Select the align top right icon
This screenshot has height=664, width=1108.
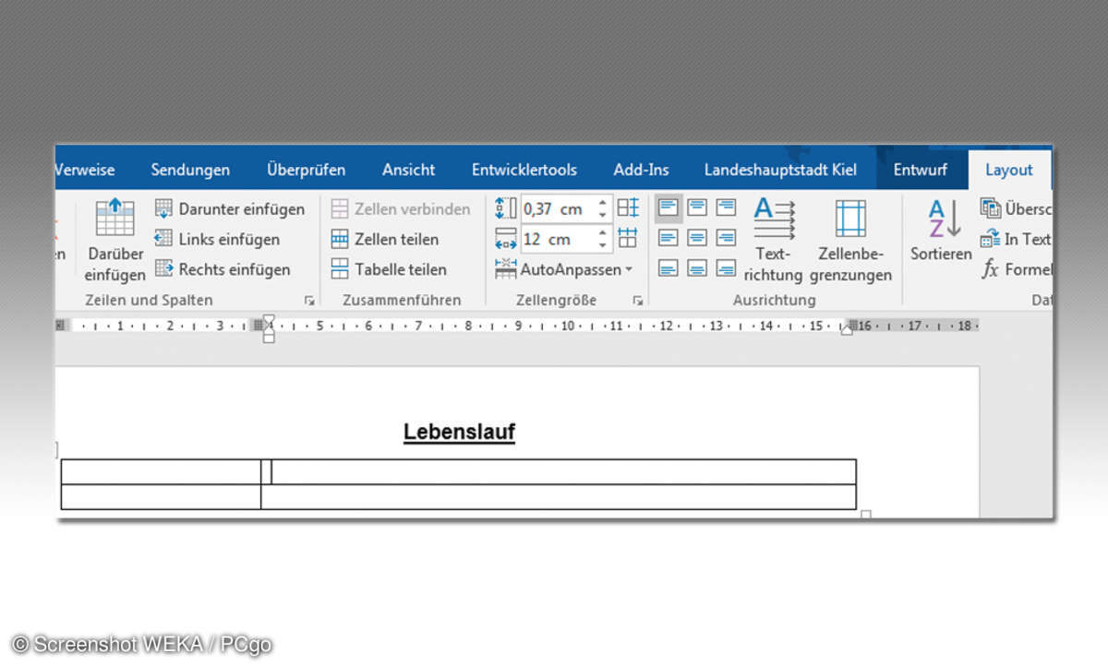click(x=727, y=208)
